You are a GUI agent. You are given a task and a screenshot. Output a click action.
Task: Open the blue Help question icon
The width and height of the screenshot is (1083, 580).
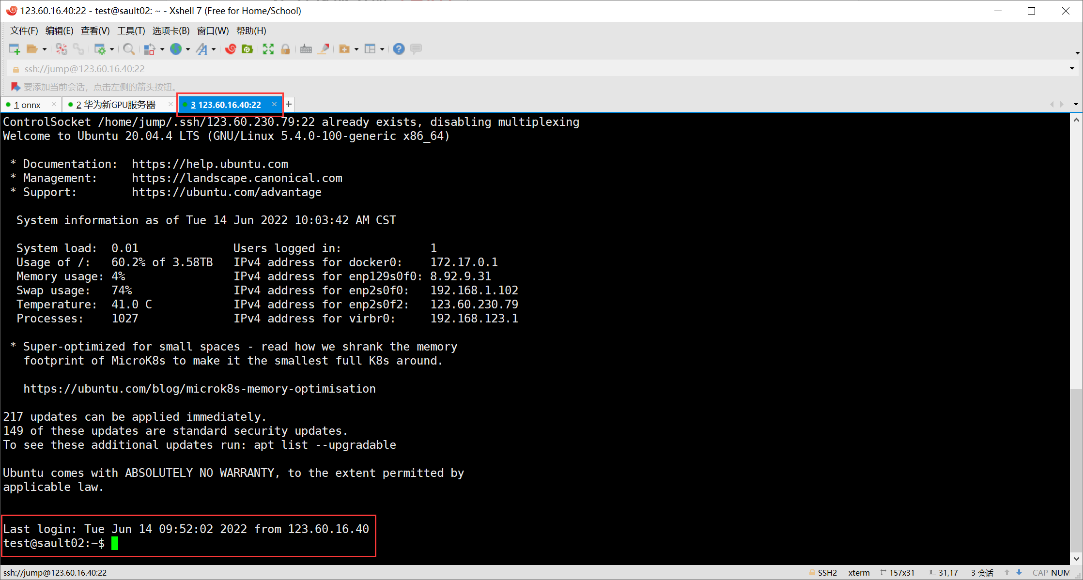(399, 49)
